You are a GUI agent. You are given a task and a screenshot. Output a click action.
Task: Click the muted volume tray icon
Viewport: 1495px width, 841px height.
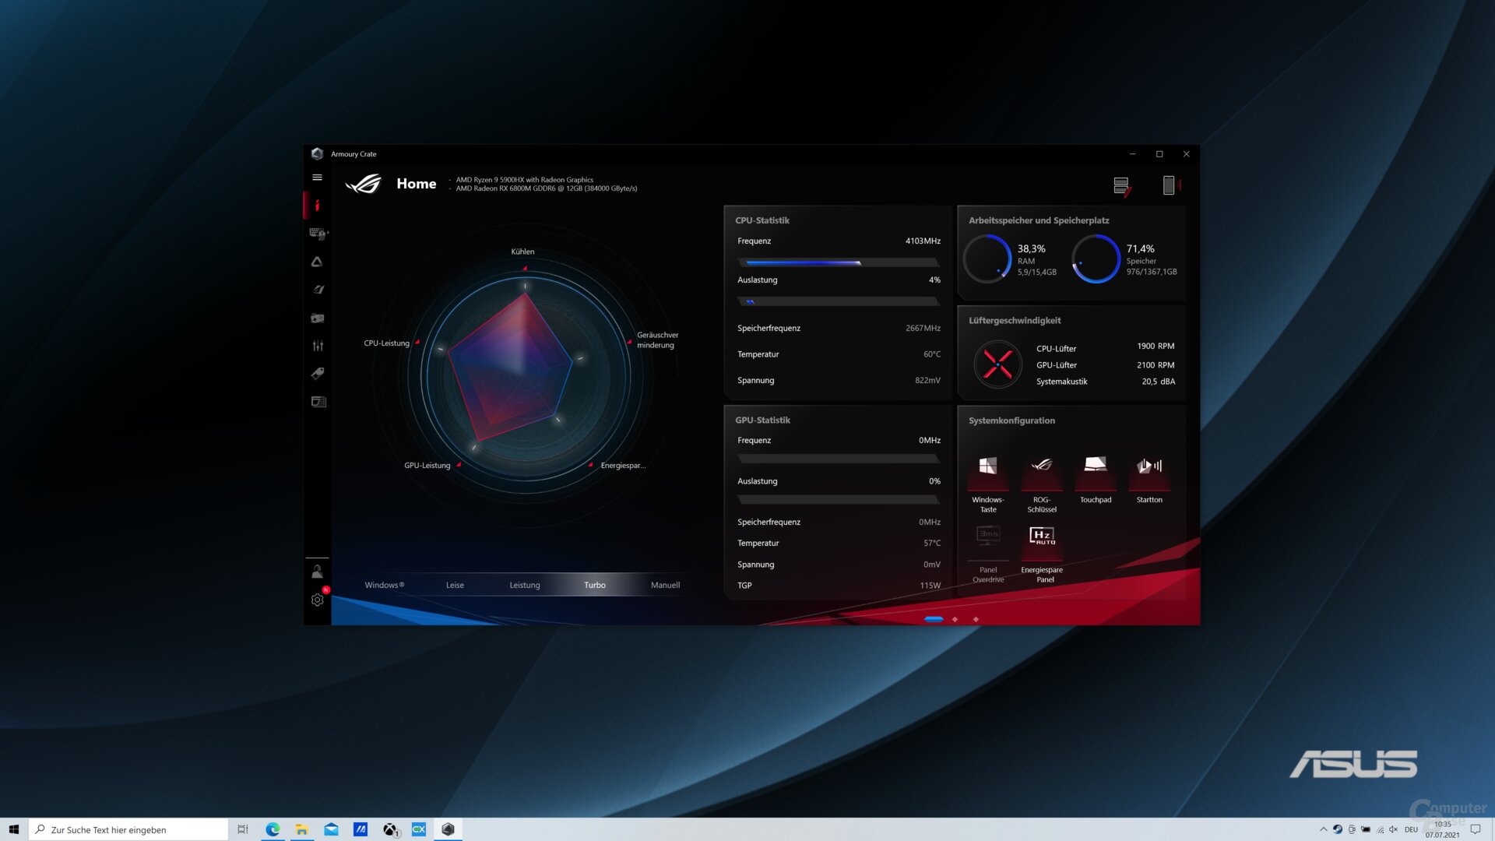1393,829
